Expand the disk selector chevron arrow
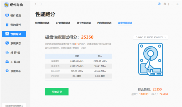Screen dimensions: 182x107 [x=165, y=37]
